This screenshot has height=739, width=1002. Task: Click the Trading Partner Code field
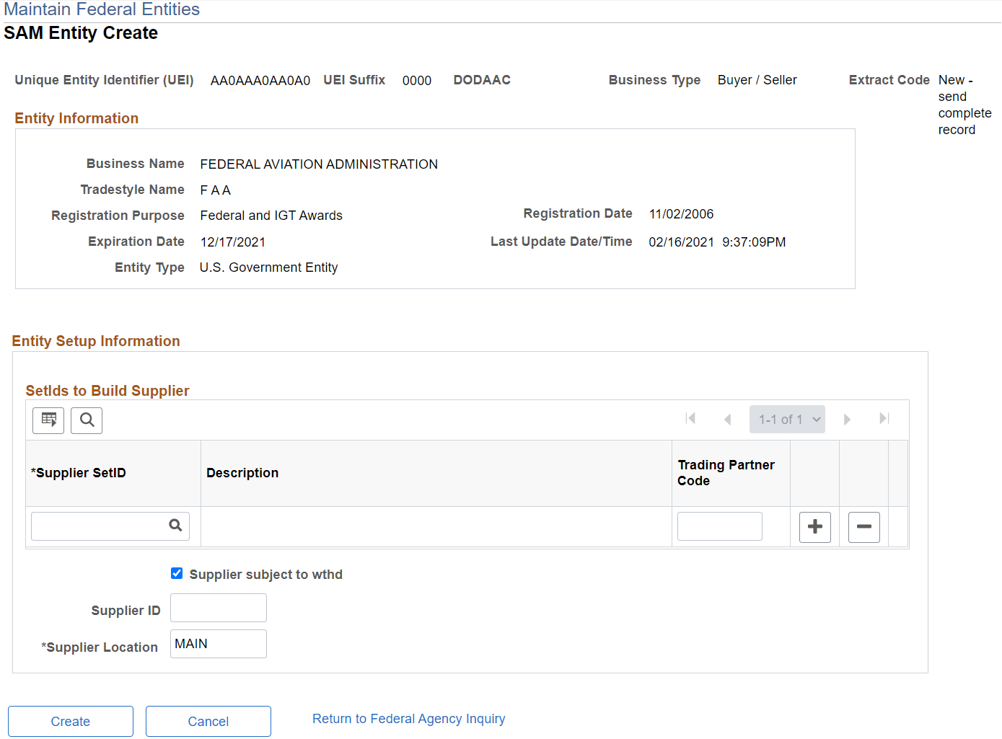point(720,526)
